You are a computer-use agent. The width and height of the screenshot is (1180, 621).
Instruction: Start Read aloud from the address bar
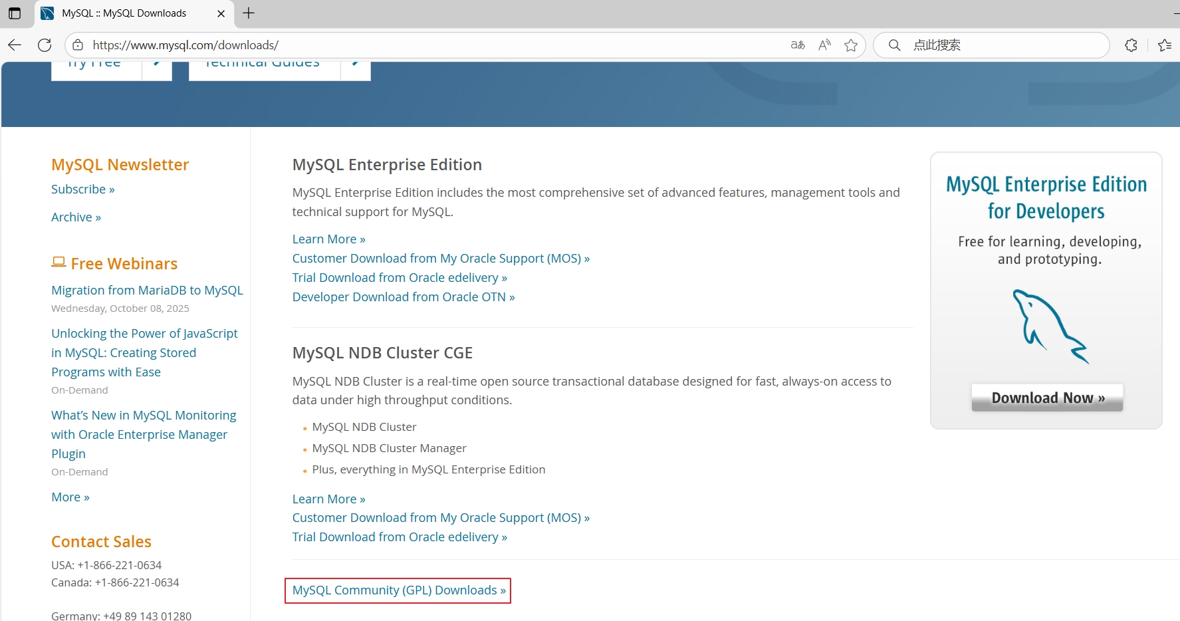[x=824, y=45]
